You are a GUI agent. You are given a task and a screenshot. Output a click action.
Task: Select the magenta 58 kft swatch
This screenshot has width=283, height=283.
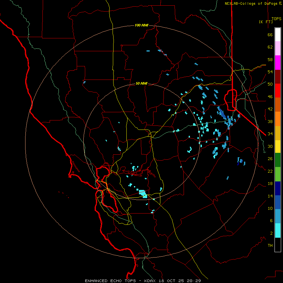pyautogui.click(x=278, y=63)
